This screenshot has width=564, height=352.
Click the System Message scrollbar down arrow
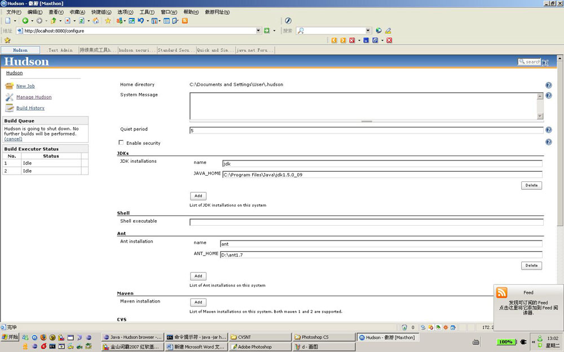coord(540,115)
